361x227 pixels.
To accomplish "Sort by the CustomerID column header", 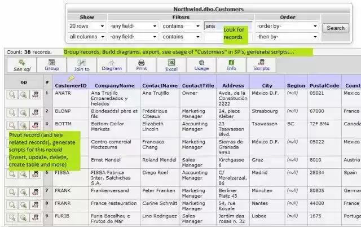I will click(71, 86).
